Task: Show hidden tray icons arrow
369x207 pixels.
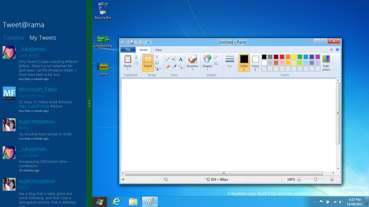Action: point(315,202)
